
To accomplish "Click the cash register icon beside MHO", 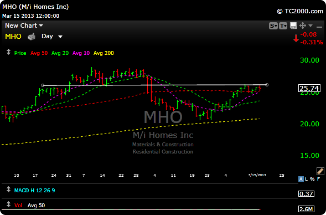I will click(x=32, y=37).
